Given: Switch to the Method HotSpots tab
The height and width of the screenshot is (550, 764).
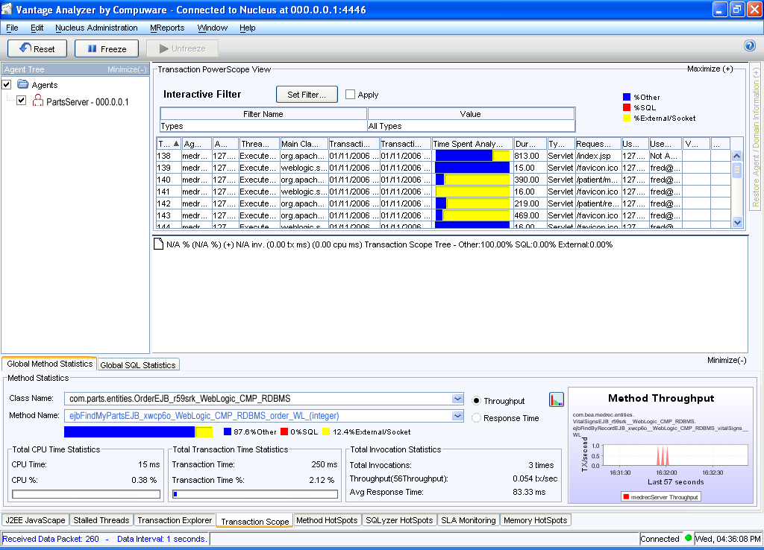Looking at the screenshot, I should (x=327, y=519).
